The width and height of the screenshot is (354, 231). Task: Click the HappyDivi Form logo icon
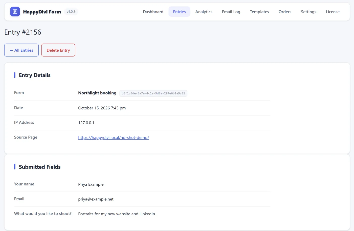point(15,12)
